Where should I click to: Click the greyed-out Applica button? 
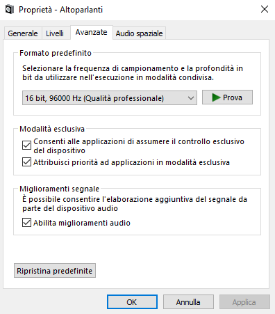[x=244, y=302]
